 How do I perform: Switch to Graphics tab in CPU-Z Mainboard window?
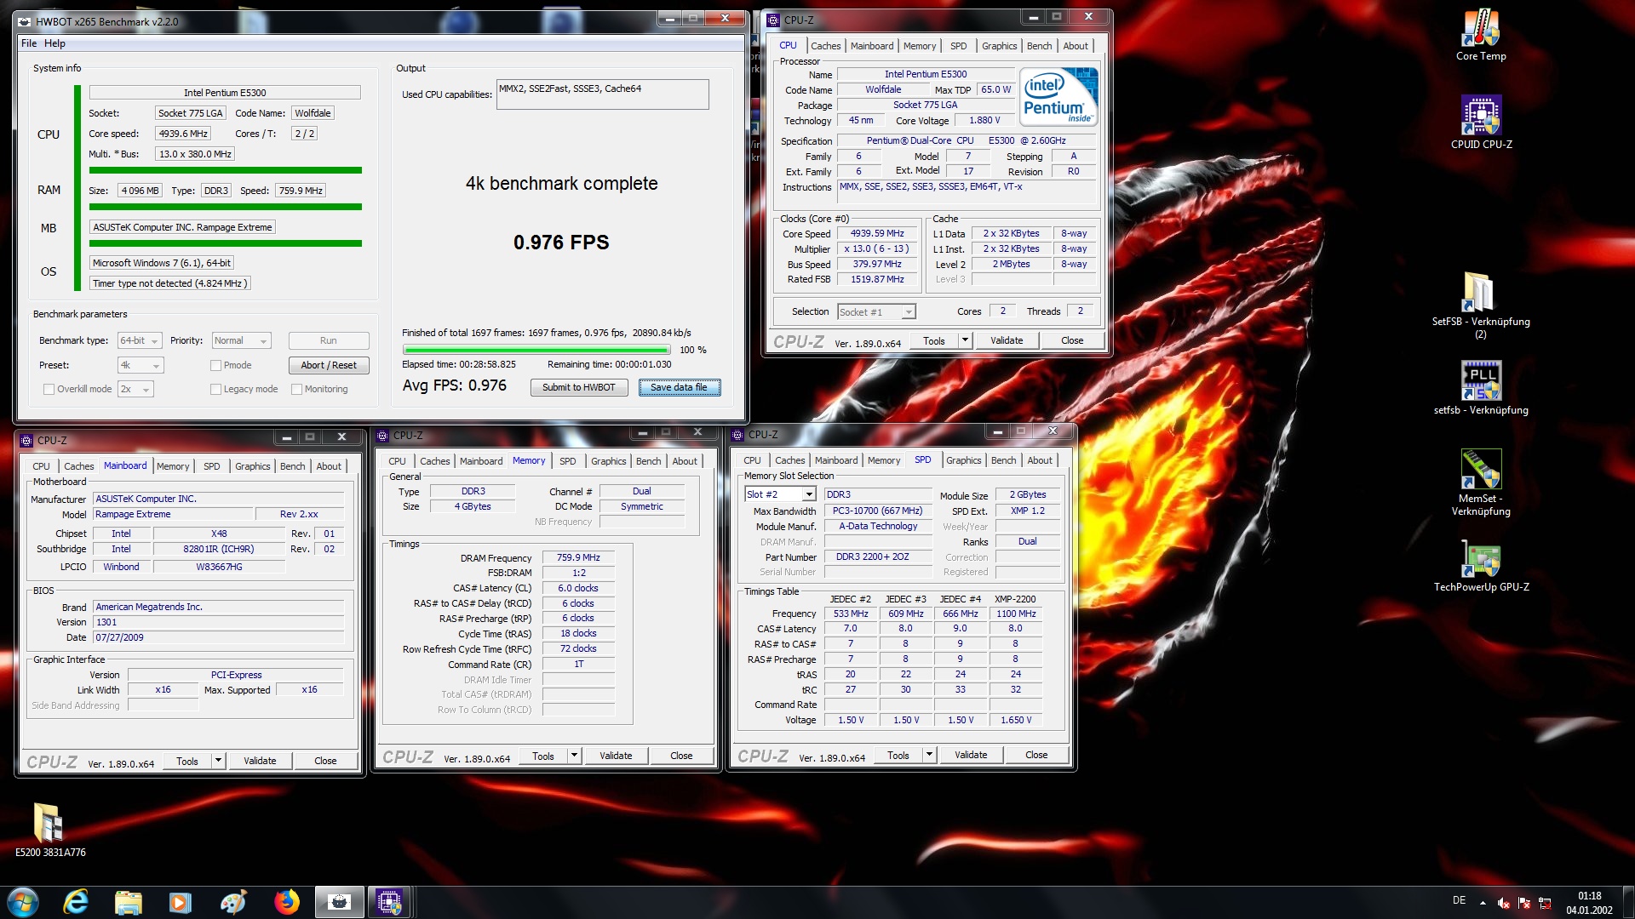(252, 466)
